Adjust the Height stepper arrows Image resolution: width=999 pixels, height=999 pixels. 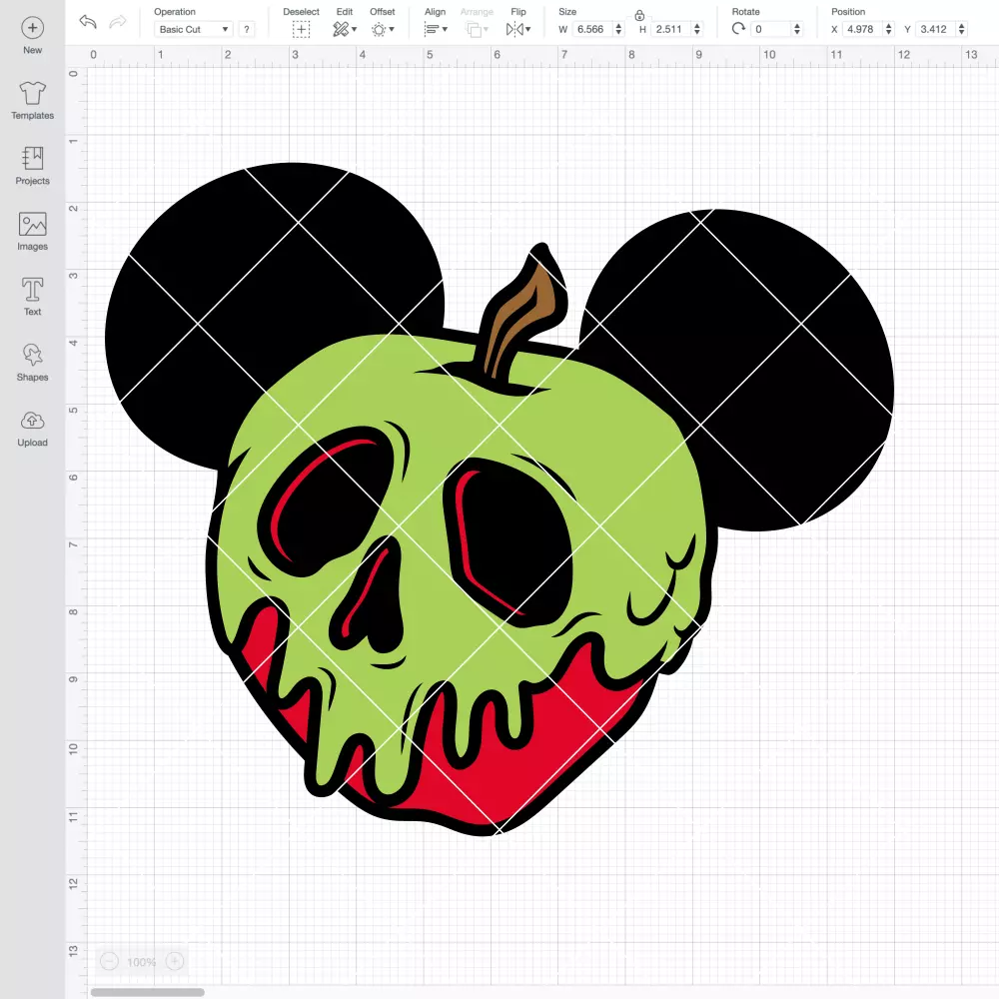coord(697,29)
